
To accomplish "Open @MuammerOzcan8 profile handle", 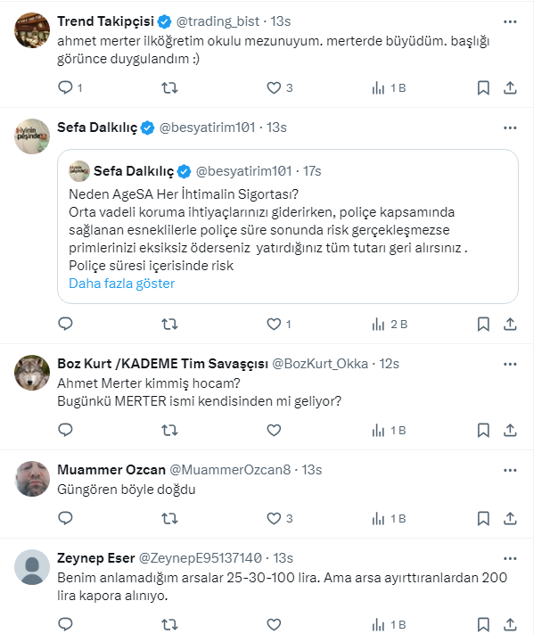I will 233,469.
